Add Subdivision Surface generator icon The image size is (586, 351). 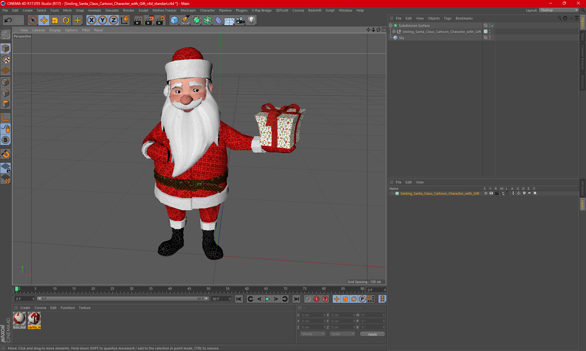pos(197,20)
